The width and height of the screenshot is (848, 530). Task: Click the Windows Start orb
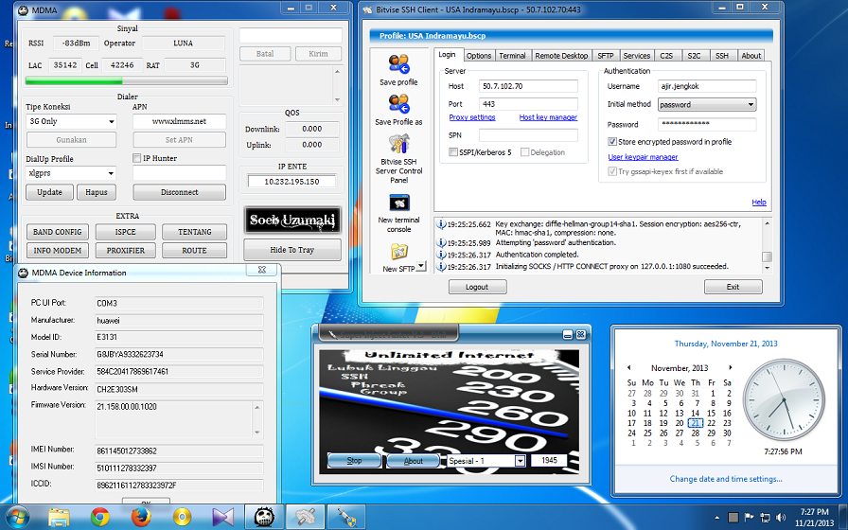pos(18,517)
